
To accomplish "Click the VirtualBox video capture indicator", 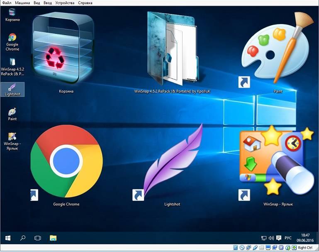I will (x=275, y=247).
